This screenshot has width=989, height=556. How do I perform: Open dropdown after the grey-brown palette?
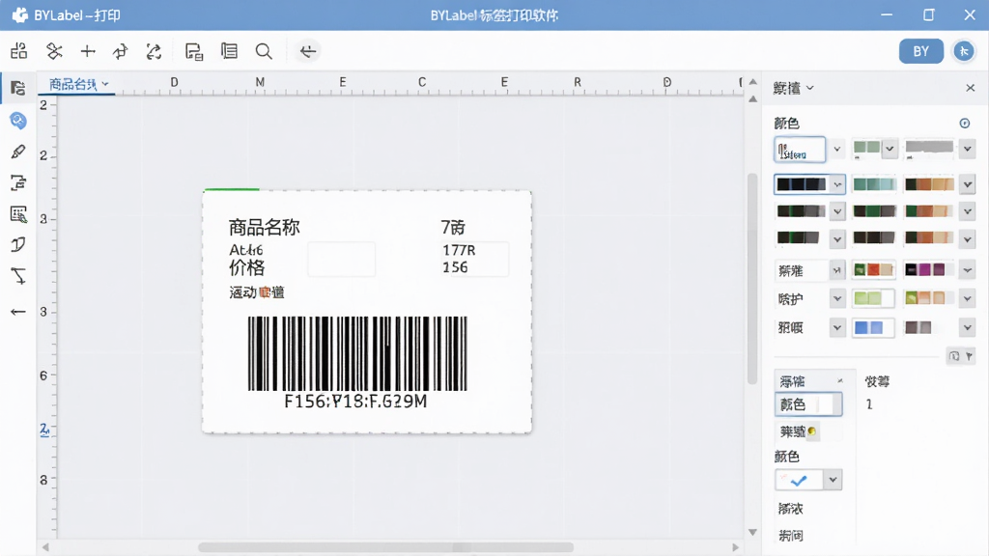(x=968, y=328)
